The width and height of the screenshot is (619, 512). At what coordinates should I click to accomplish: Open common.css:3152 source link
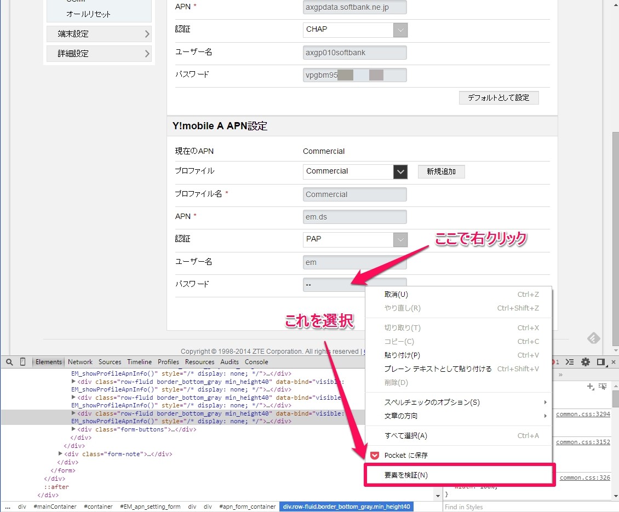(583, 442)
